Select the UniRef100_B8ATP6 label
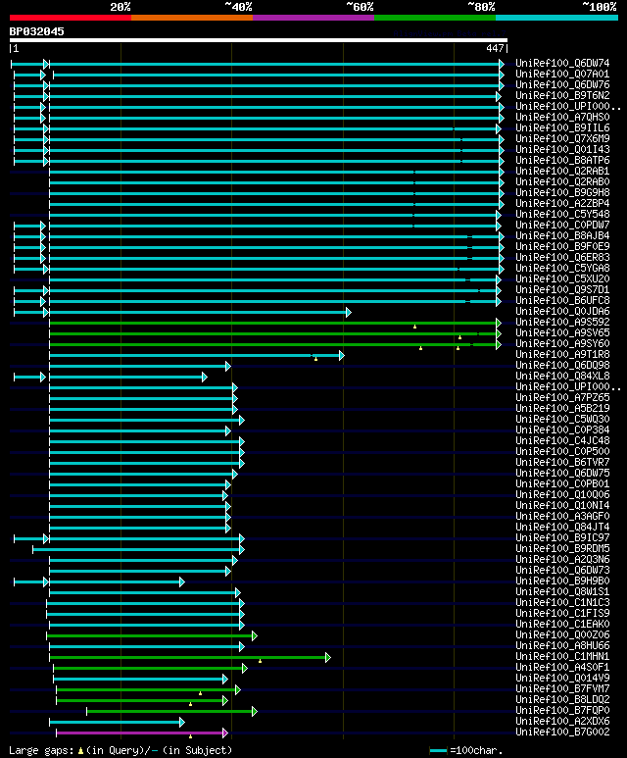Screen dimensions: 627x758 (x=562, y=160)
